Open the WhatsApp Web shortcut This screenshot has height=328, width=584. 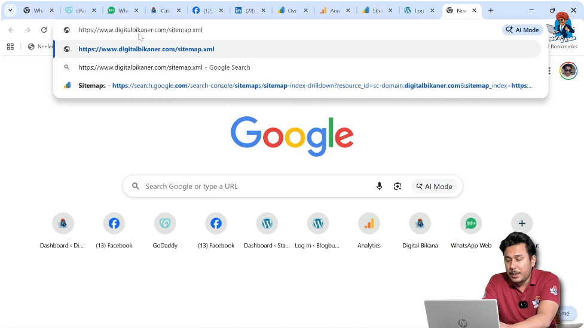[x=471, y=230]
